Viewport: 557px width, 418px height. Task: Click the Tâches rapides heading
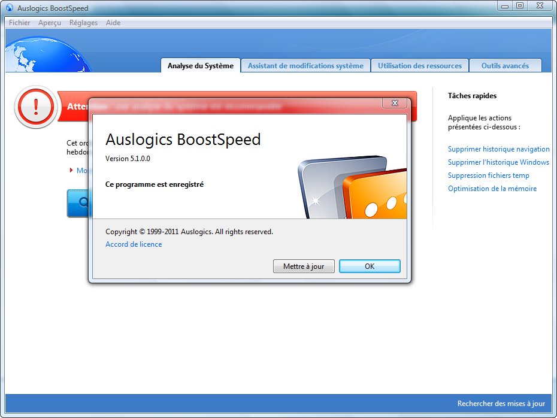(x=472, y=96)
